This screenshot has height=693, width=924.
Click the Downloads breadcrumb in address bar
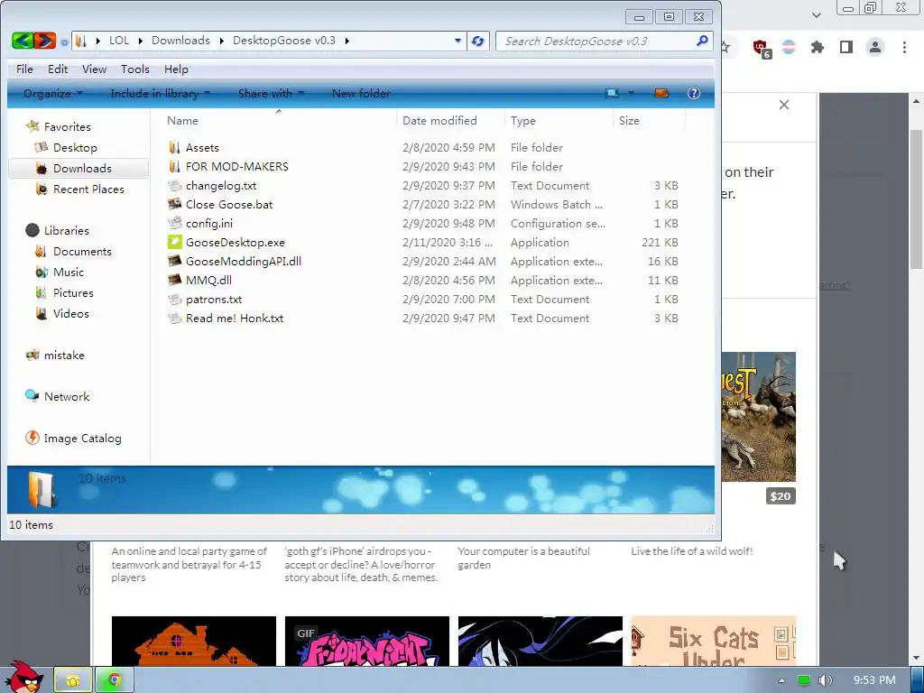click(180, 41)
